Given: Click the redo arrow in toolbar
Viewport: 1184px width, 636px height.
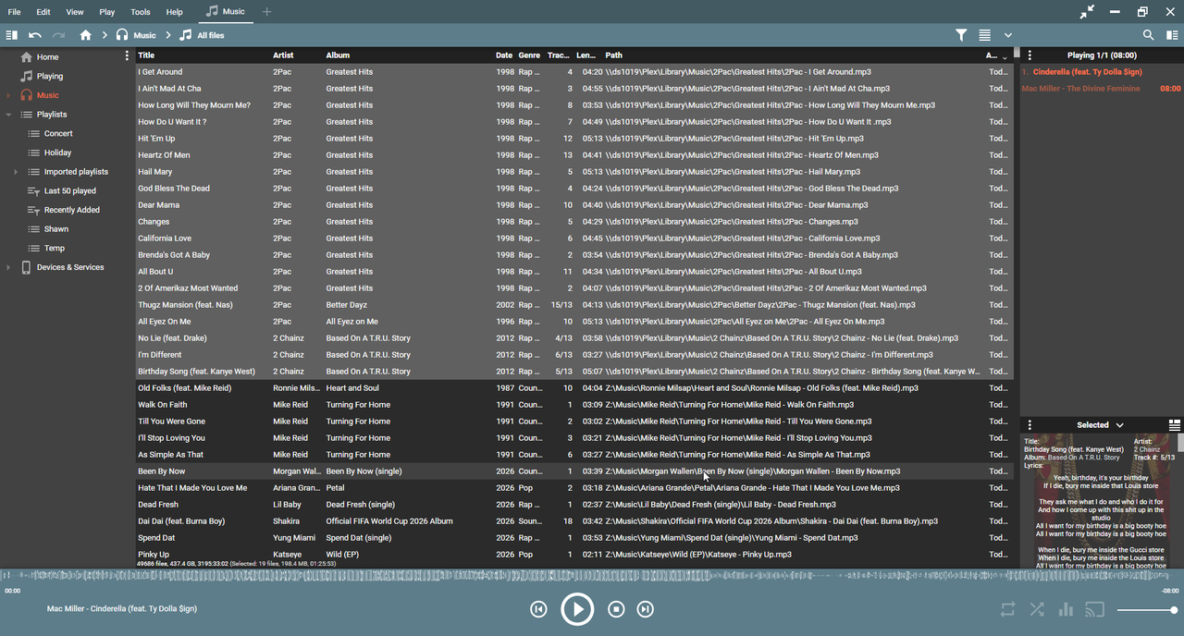Looking at the screenshot, I should tap(59, 35).
